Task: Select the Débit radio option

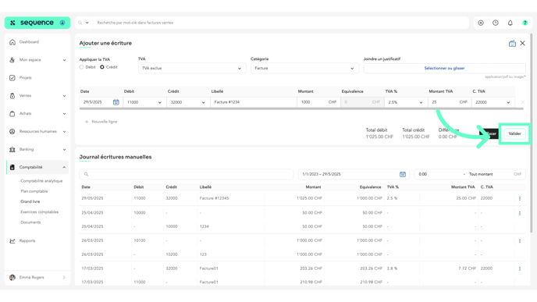Action: click(81, 67)
